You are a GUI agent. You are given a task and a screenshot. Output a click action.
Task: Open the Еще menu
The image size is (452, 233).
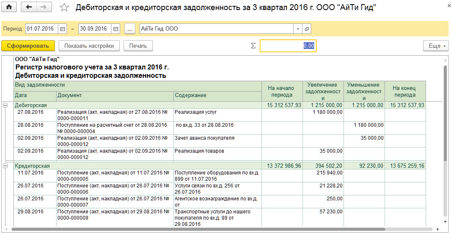click(x=436, y=46)
